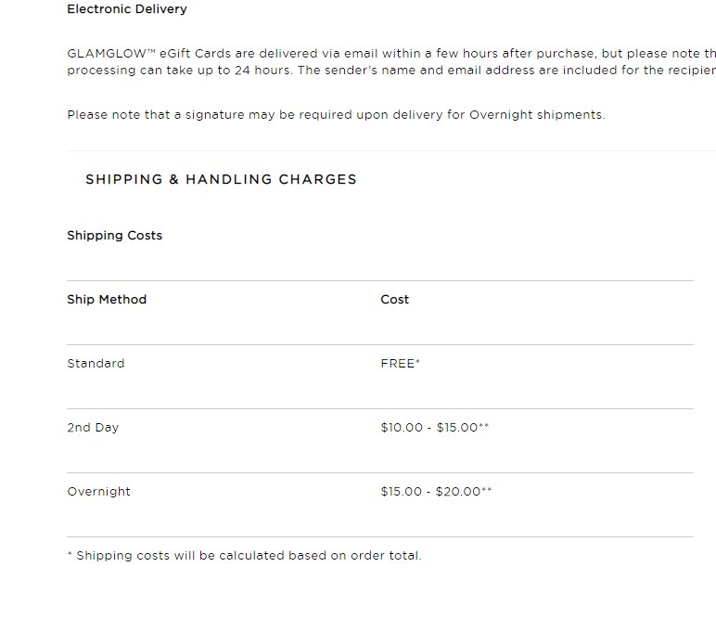The width and height of the screenshot is (716, 619).
Task: Select the Electronic Delivery heading
Action: click(127, 9)
